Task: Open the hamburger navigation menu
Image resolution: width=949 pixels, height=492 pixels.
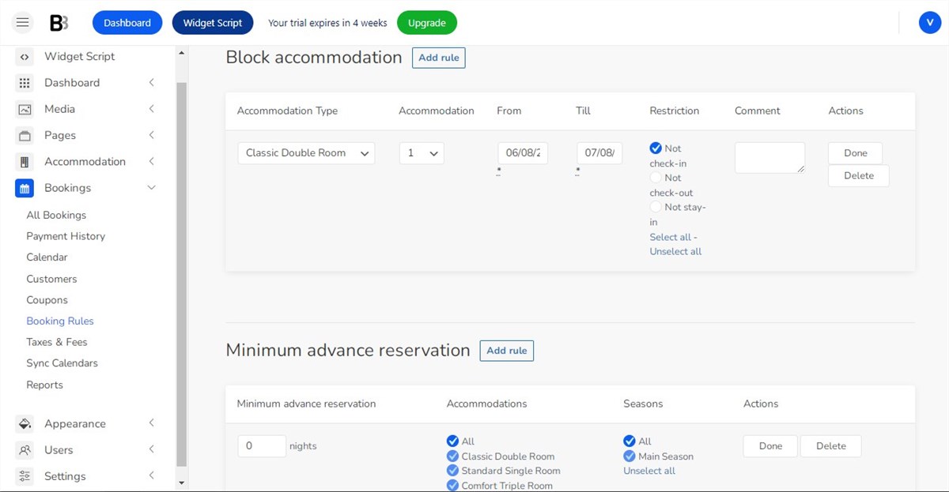Action: (x=22, y=22)
